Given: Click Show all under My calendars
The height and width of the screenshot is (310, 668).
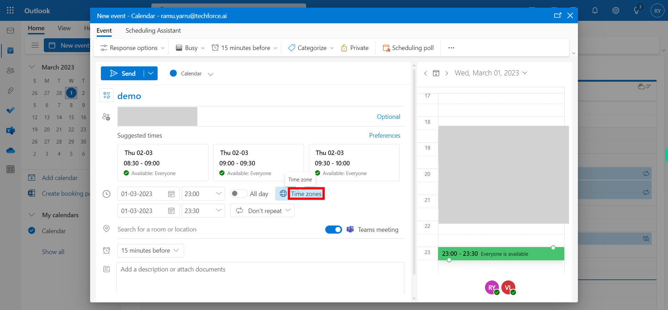Looking at the screenshot, I should coord(53,252).
